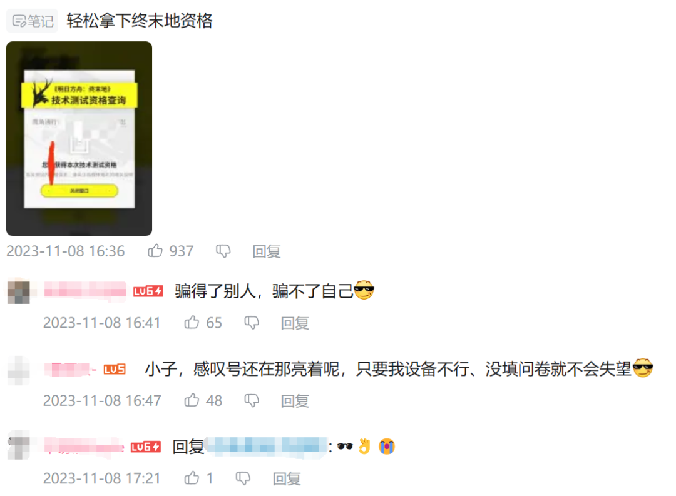Screen dimensions: 676x496
Task: Reply to the 17:21 comment
Action: [287, 478]
